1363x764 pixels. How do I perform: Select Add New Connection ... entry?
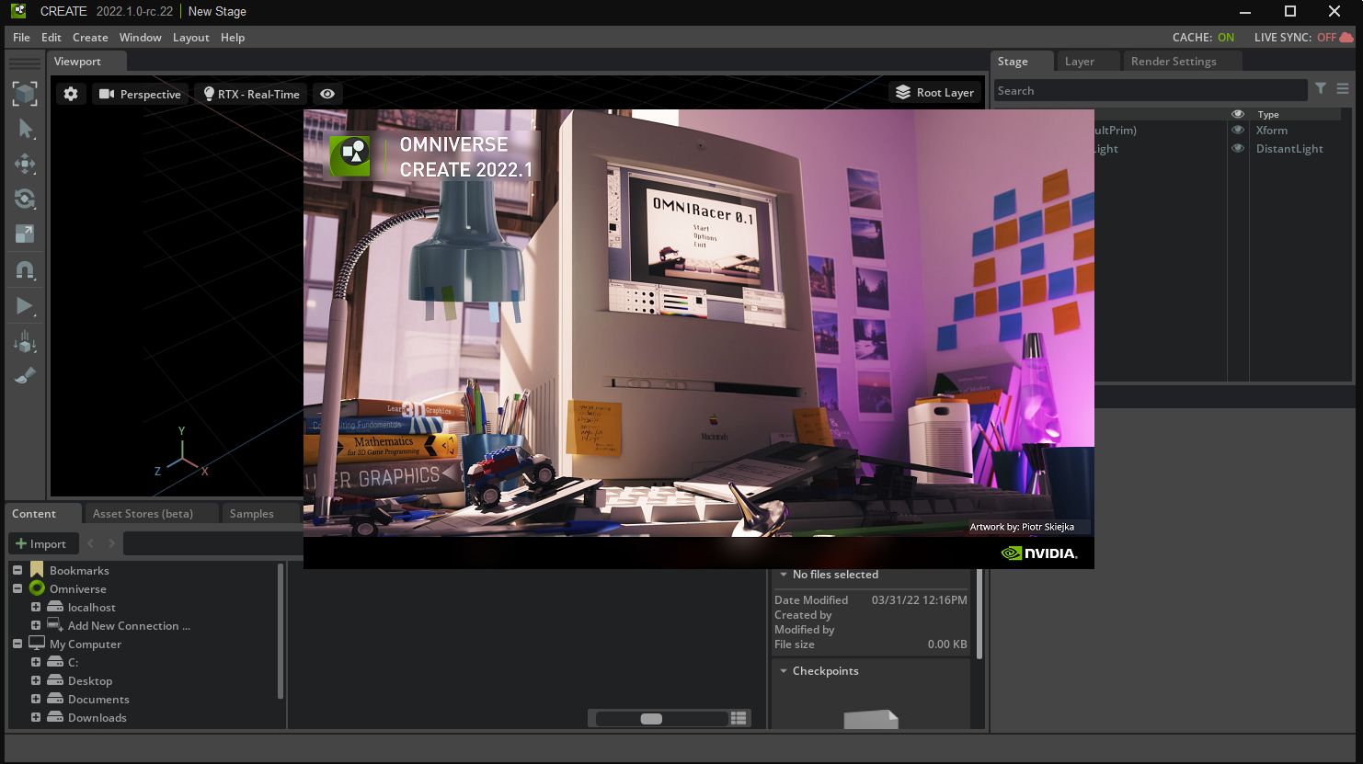click(x=129, y=625)
